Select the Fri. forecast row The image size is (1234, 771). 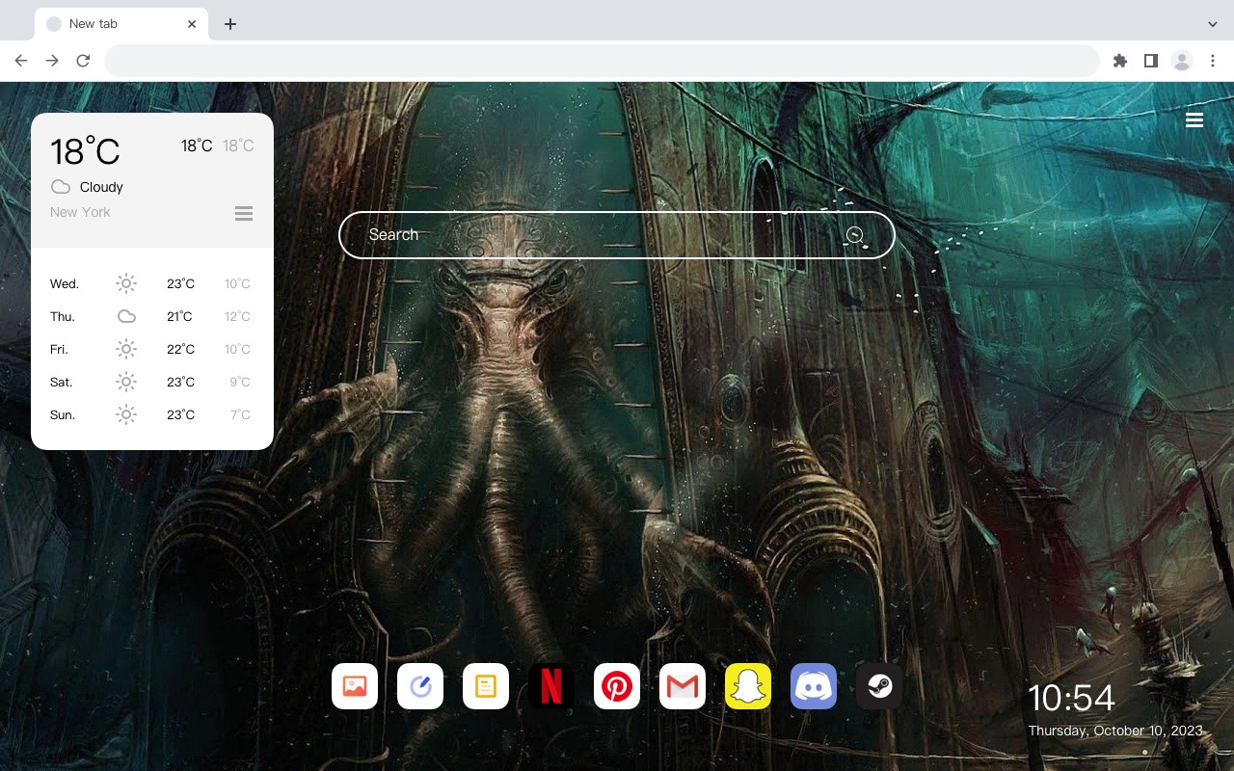pyautogui.click(x=151, y=349)
